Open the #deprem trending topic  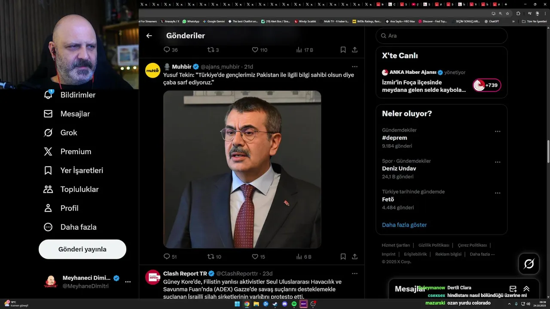pos(394,138)
